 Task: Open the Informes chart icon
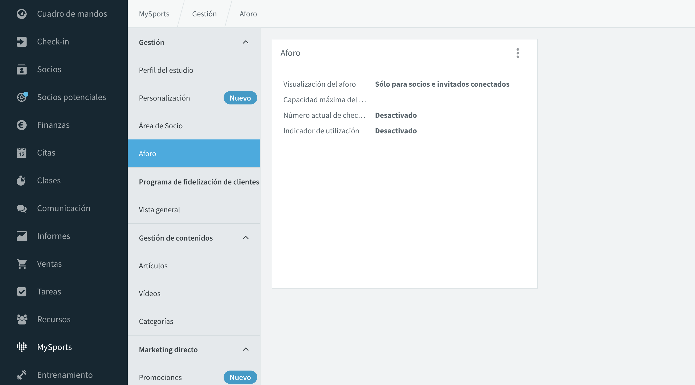pos(22,236)
